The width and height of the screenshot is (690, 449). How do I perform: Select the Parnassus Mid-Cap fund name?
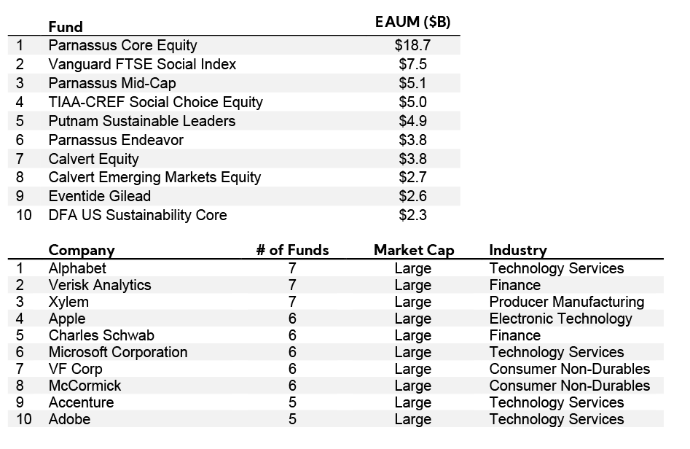pos(112,83)
